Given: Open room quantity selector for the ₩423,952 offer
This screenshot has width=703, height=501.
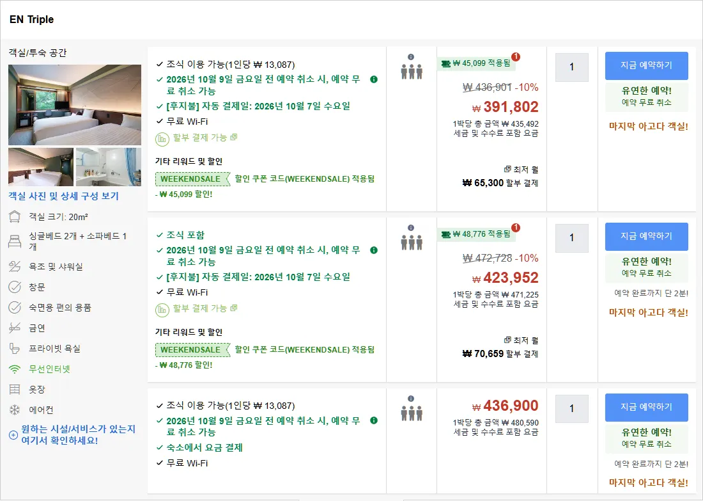Looking at the screenshot, I should (571, 238).
